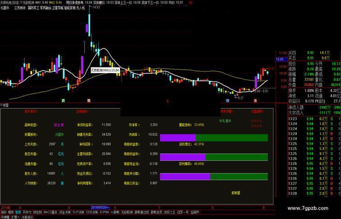Click the 每股未分配 value 1.171
The image size is (341, 219).
tap(153, 174)
